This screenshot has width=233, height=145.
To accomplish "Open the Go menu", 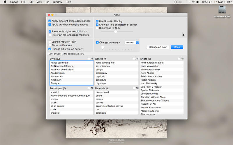I will (x=47, y=2).
